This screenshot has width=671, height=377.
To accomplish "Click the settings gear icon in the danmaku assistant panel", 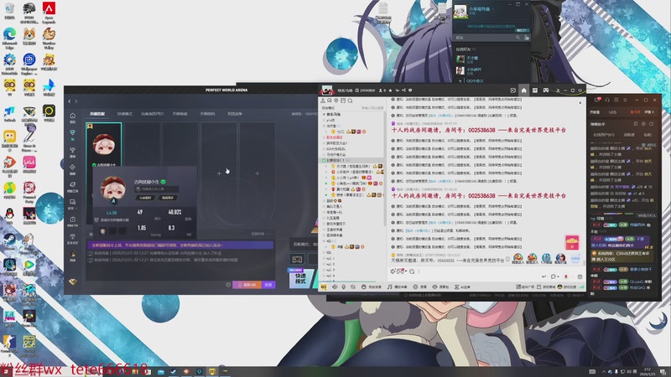I will pyautogui.click(x=643, y=124).
